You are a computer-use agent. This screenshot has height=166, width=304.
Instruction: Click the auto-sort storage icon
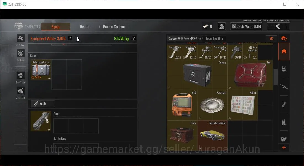[284, 38]
